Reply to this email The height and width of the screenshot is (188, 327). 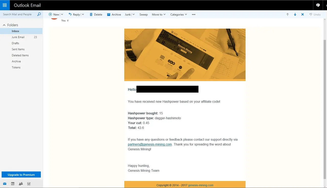pos(74,15)
